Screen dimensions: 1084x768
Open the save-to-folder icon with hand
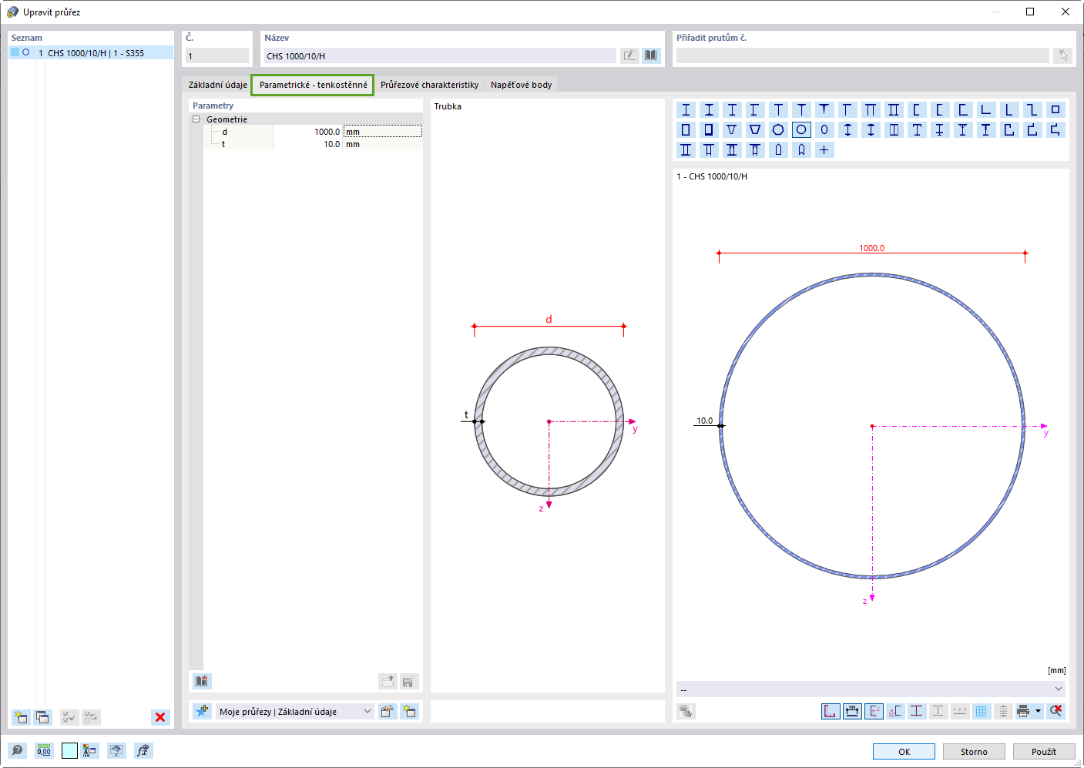pos(388,712)
